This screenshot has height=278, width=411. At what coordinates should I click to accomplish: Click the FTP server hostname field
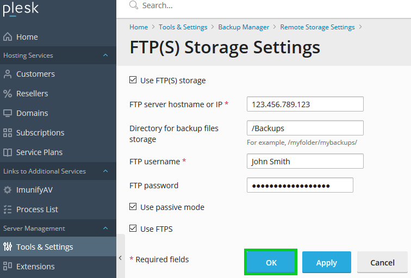pyautogui.click(x=304, y=104)
